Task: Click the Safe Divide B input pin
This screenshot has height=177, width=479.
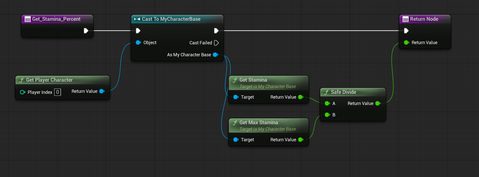Action: coord(327,115)
